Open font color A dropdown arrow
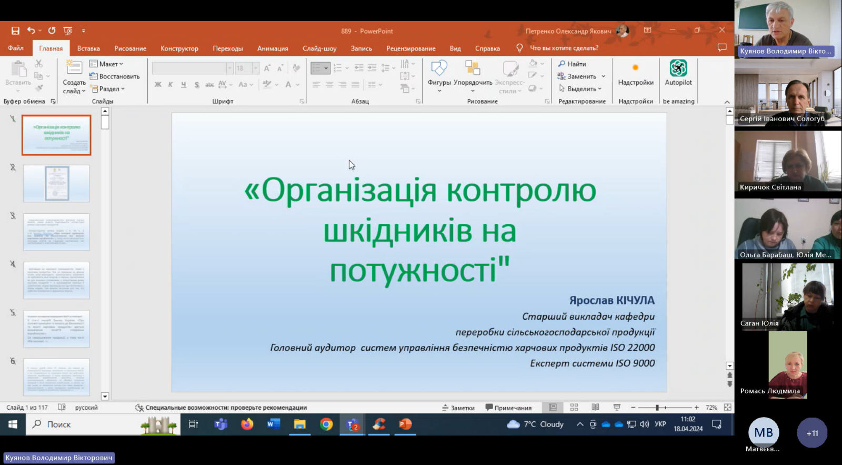 297,84
